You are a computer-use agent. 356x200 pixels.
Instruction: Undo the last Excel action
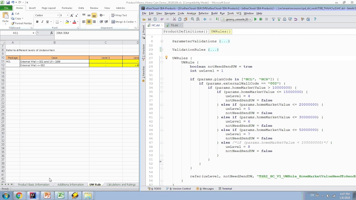[x=13, y=2]
